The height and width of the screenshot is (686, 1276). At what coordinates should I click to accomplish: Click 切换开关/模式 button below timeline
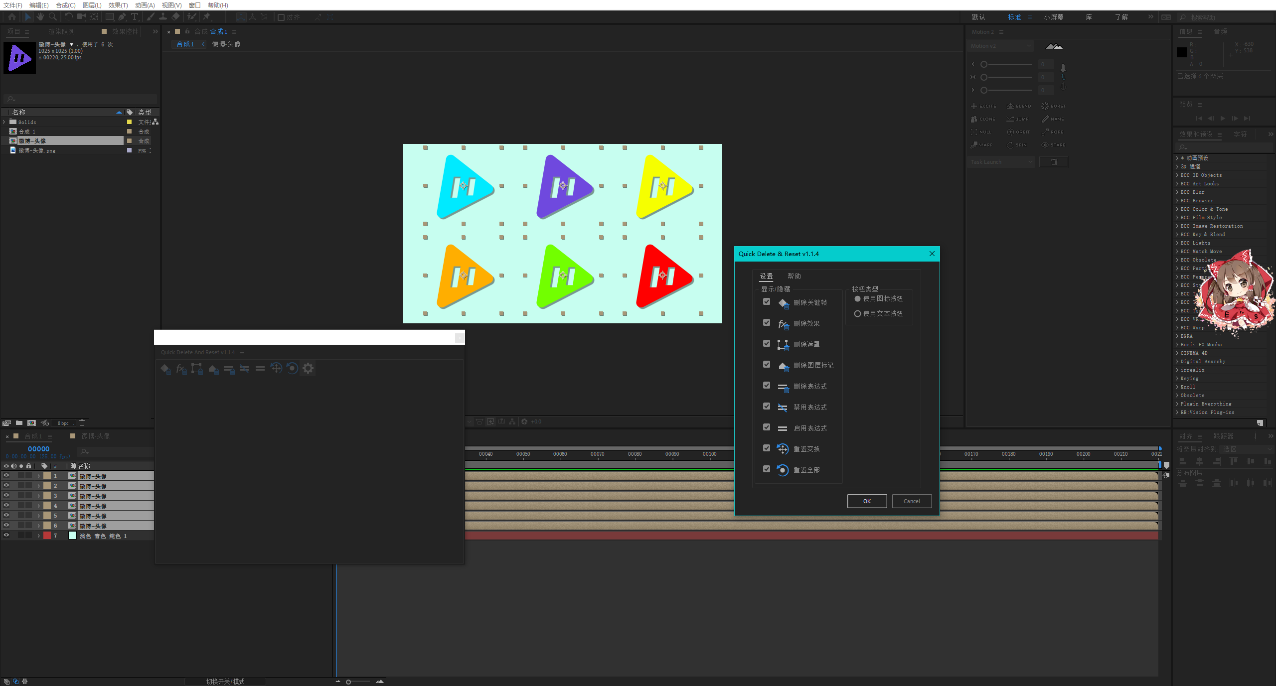coord(225,682)
